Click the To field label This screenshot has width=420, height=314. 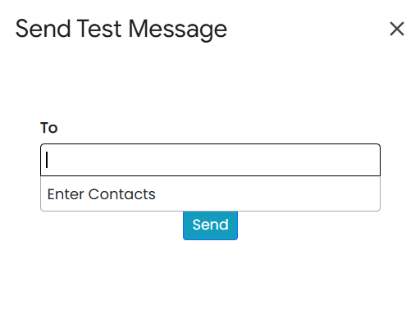(49, 128)
